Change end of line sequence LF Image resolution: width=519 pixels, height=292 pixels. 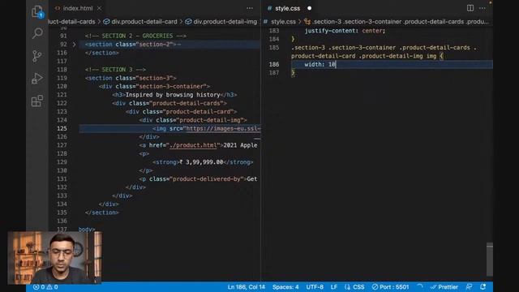[x=334, y=287]
